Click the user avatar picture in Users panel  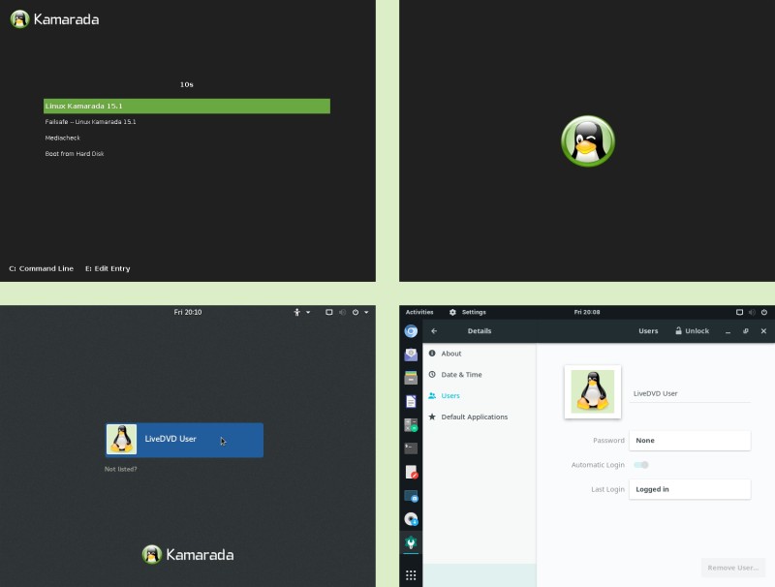593,392
